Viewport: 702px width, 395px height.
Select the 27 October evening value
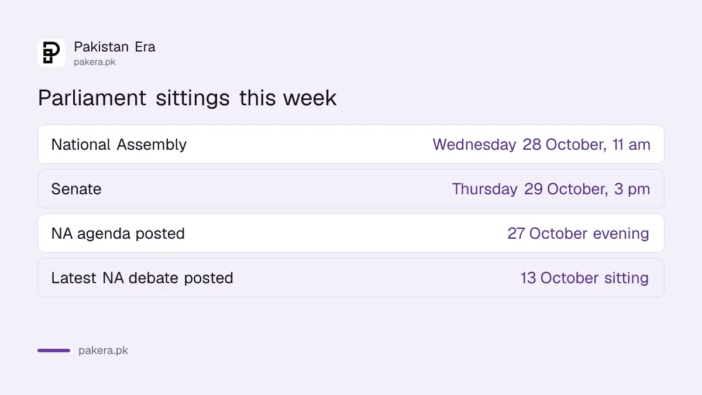point(579,233)
